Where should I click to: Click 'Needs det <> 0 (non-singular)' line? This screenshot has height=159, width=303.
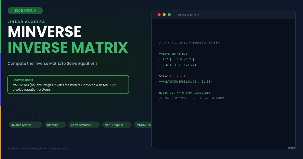(185, 93)
